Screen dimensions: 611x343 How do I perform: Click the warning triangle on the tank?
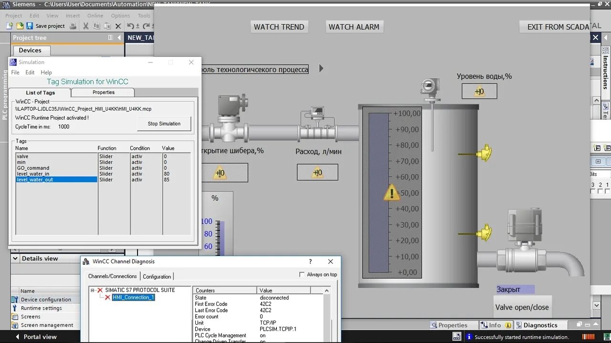pyautogui.click(x=392, y=193)
